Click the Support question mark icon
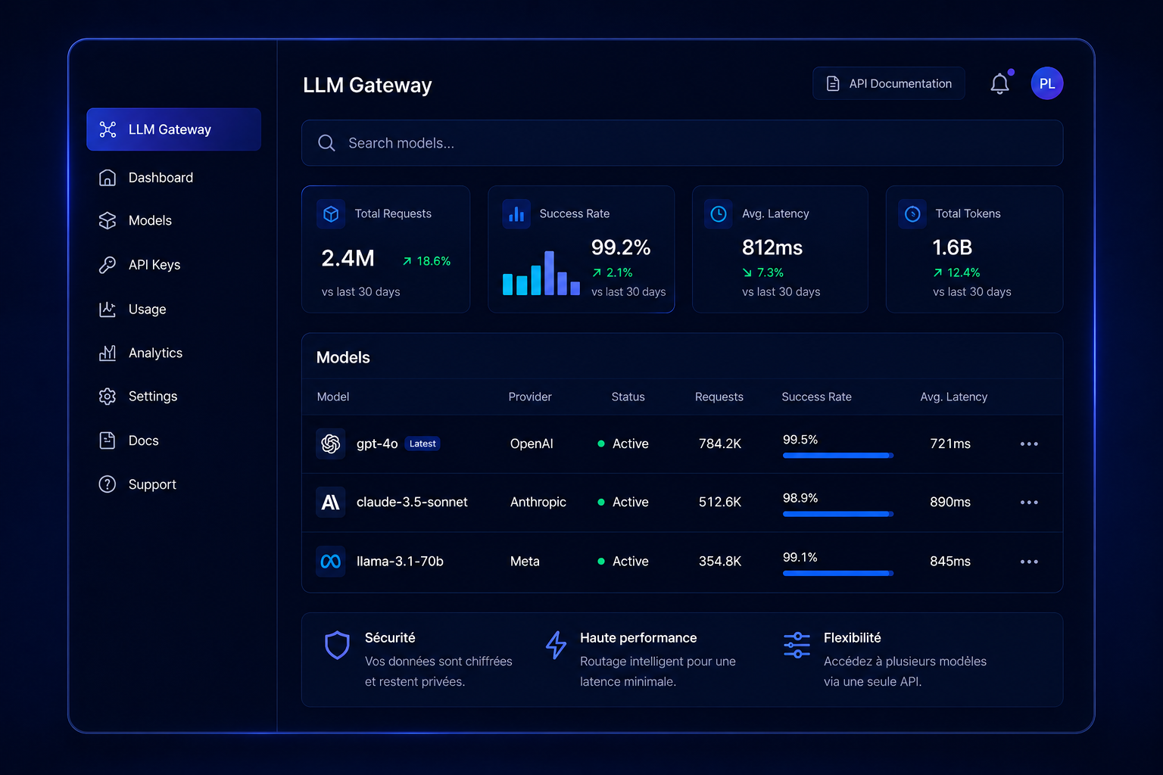Screen dimensions: 1163x775 tap(108, 484)
